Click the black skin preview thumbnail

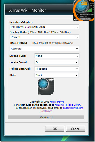(x=46, y=87)
